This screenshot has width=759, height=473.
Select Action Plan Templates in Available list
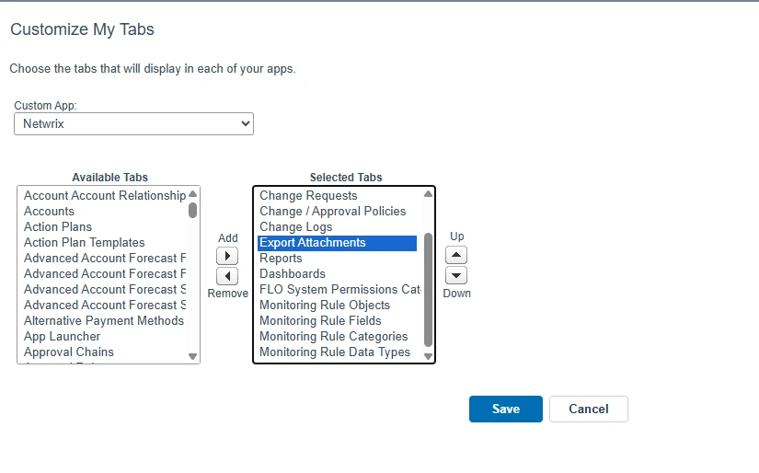(x=85, y=243)
